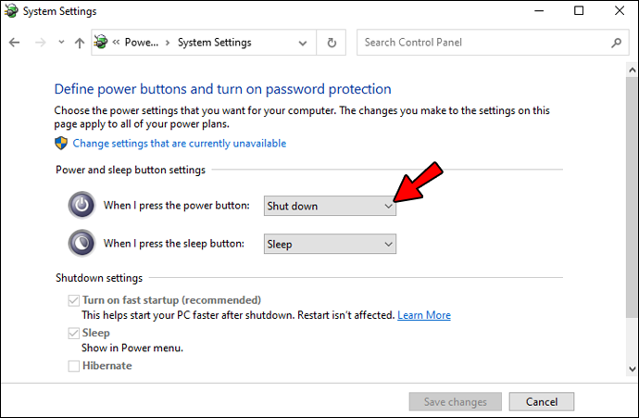Click the Search Control Panel field
The width and height of the screenshot is (639, 418).
pos(482,43)
